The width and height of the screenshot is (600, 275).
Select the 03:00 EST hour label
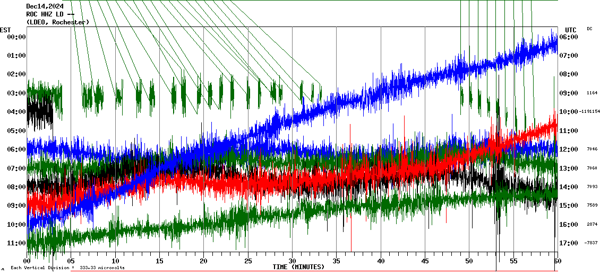[x=16, y=93]
